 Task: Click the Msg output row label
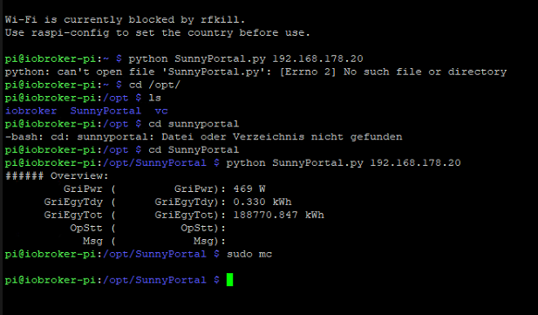[92, 241]
